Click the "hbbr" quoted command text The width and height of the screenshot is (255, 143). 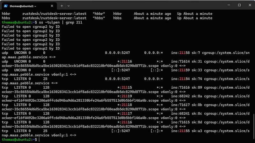pyautogui.click(x=99, y=14)
